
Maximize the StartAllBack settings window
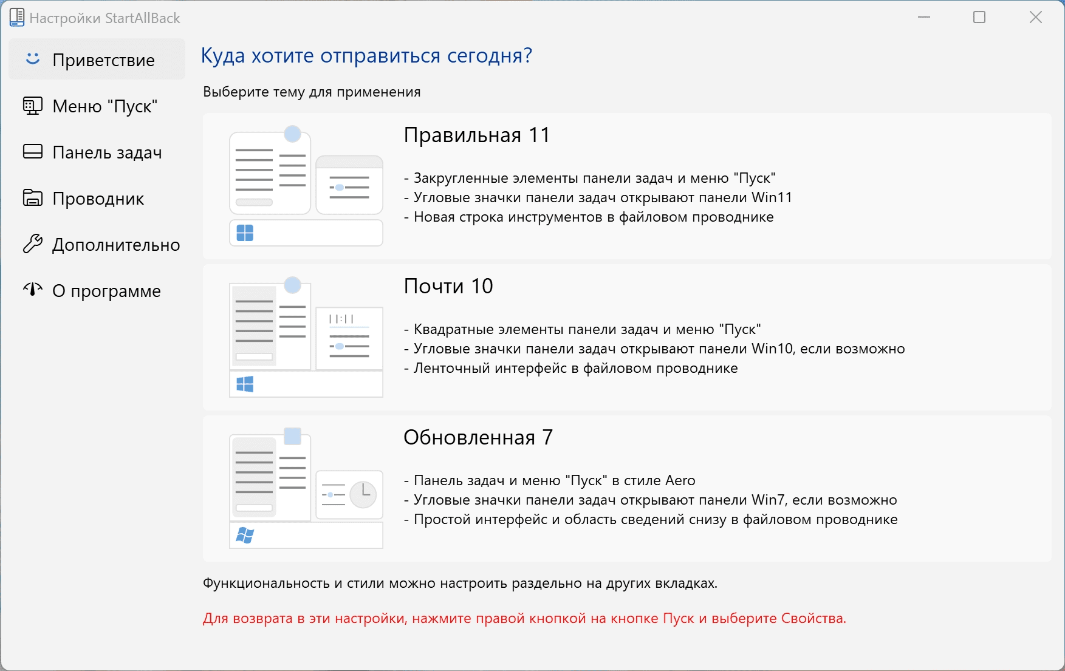pos(979,17)
